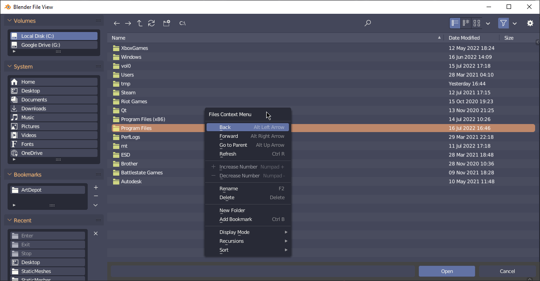Open filter settings dropdown arrow
The height and width of the screenshot is (281, 540).
515,23
